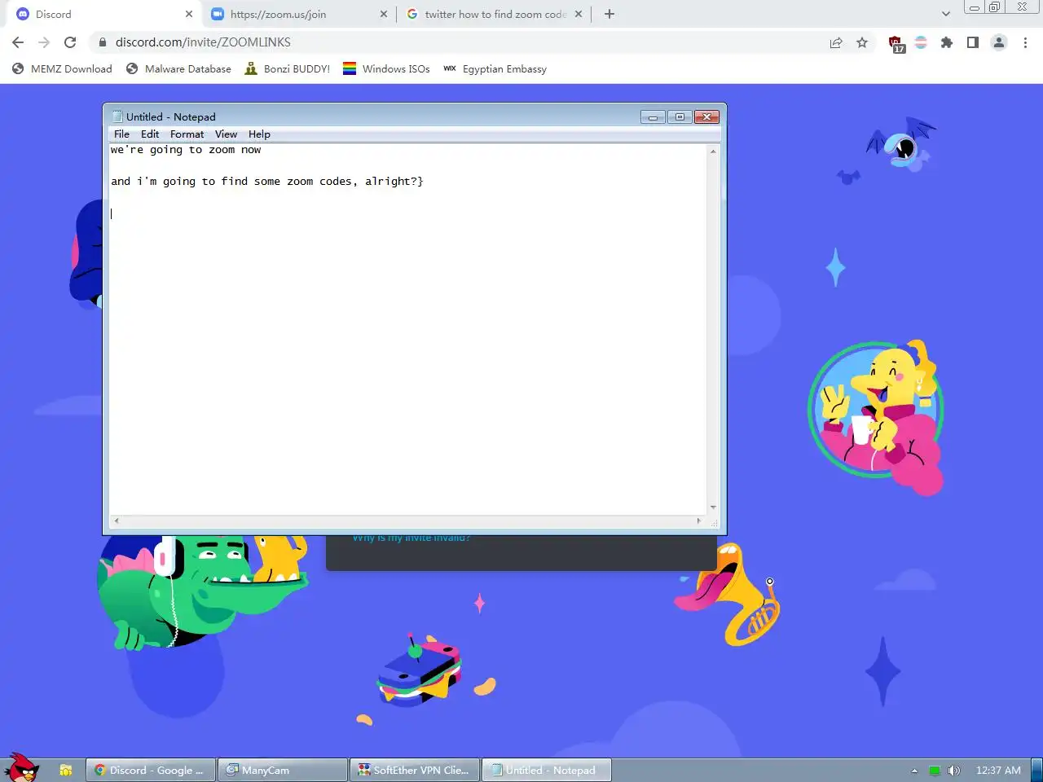Open the Bonzi BUDDY! bookmark

[288, 69]
